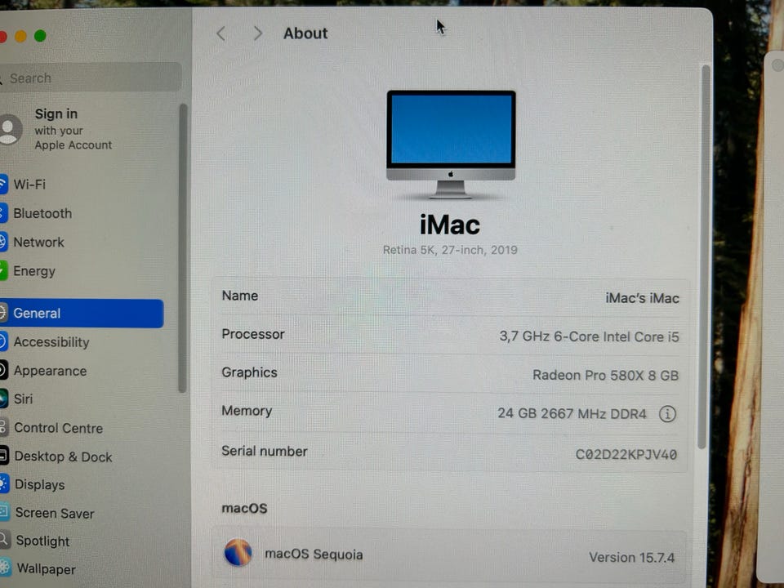The height and width of the screenshot is (588, 784).
Task: Open the Appearance icon in sidebar
Action: coord(3,371)
